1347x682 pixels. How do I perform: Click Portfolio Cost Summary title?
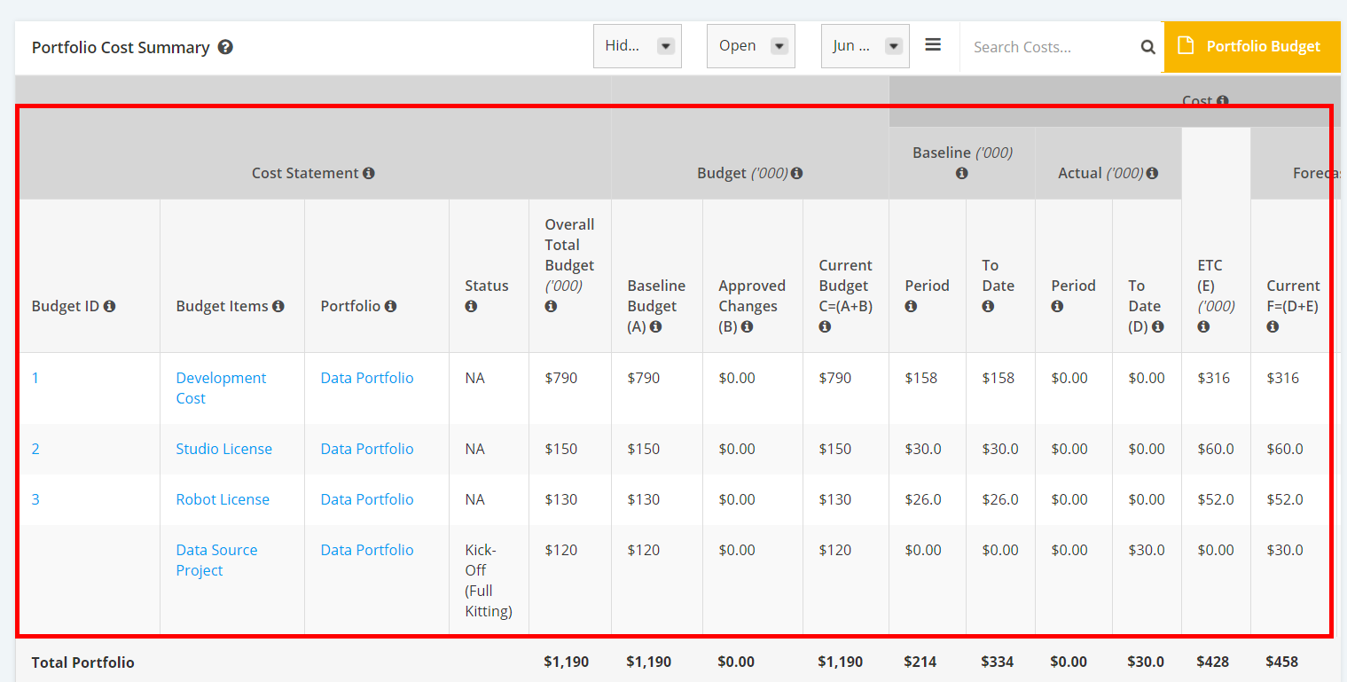coord(121,47)
